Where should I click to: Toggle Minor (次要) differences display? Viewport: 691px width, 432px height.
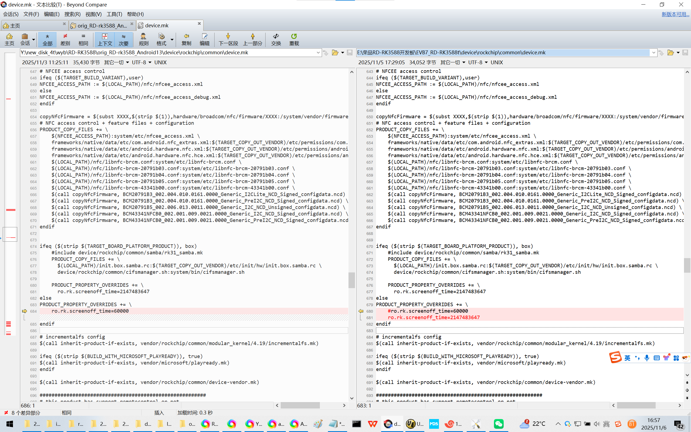pyautogui.click(x=123, y=39)
